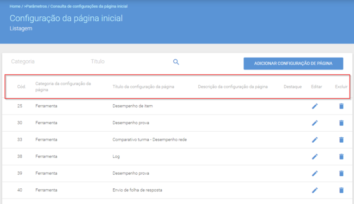
Task: Click the Listagem subtitle
Action: point(21,29)
